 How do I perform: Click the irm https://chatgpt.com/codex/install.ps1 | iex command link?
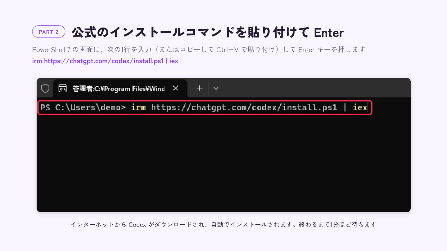pyautogui.click(x=105, y=61)
